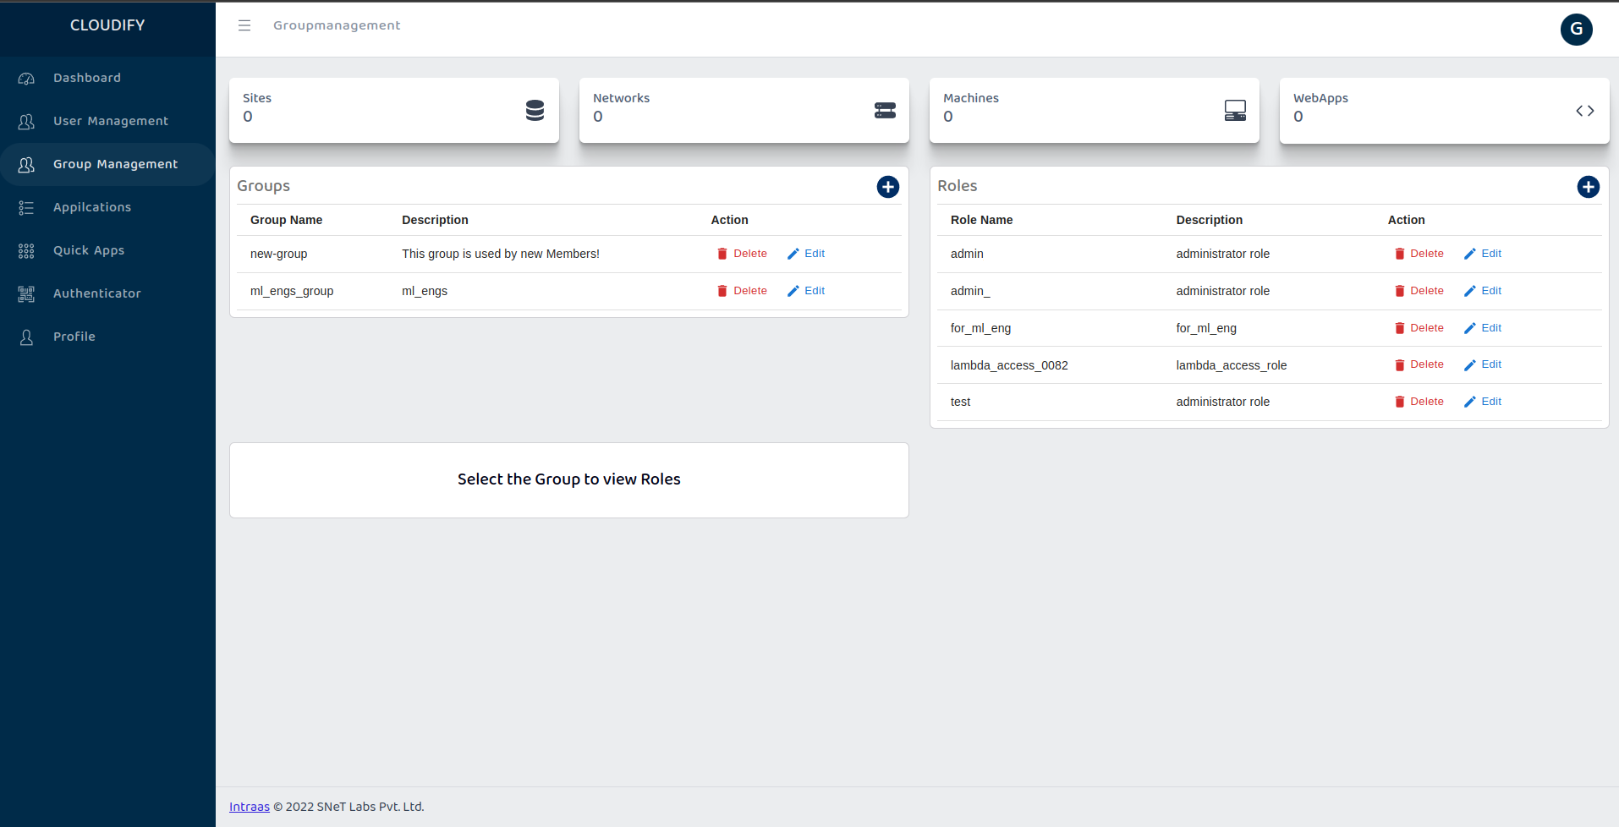The width and height of the screenshot is (1619, 827).
Task: Click the for_ml_eng role name
Action: 980,328
